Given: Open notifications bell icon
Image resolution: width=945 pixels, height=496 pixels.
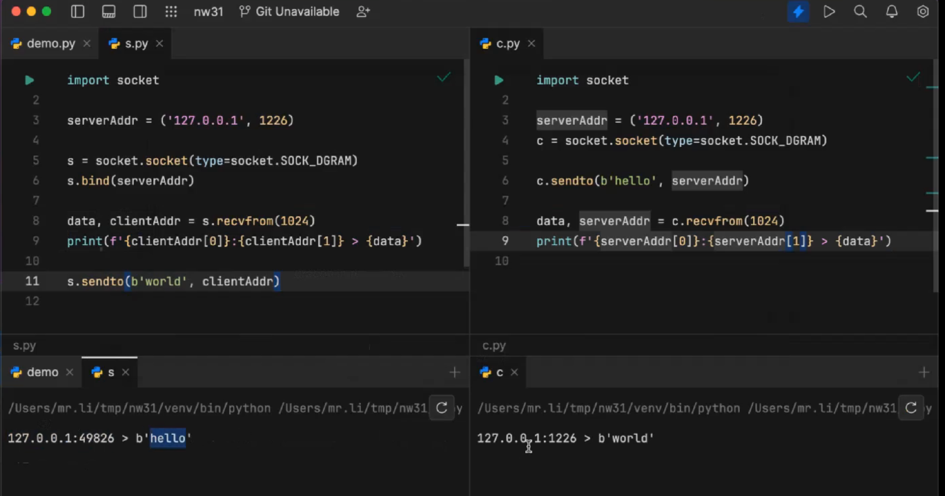Looking at the screenshot, I should coord(892,12).
